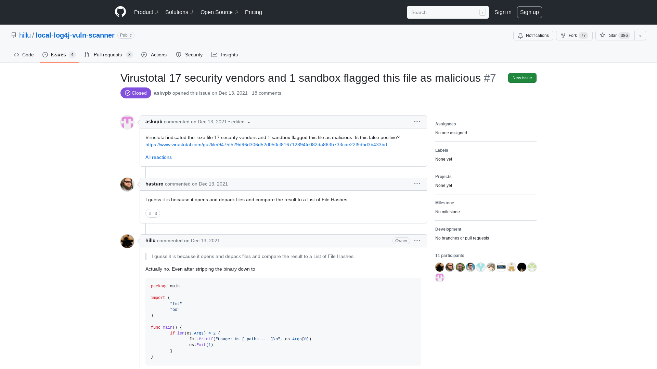The height and width of the screenshot is (369, 657).
Task: Open askvpb author name in first comment
Action: pos(154,122)
